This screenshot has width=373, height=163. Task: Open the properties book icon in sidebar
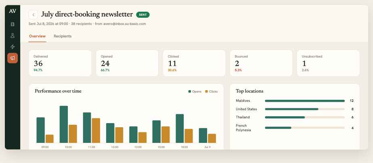13,24
